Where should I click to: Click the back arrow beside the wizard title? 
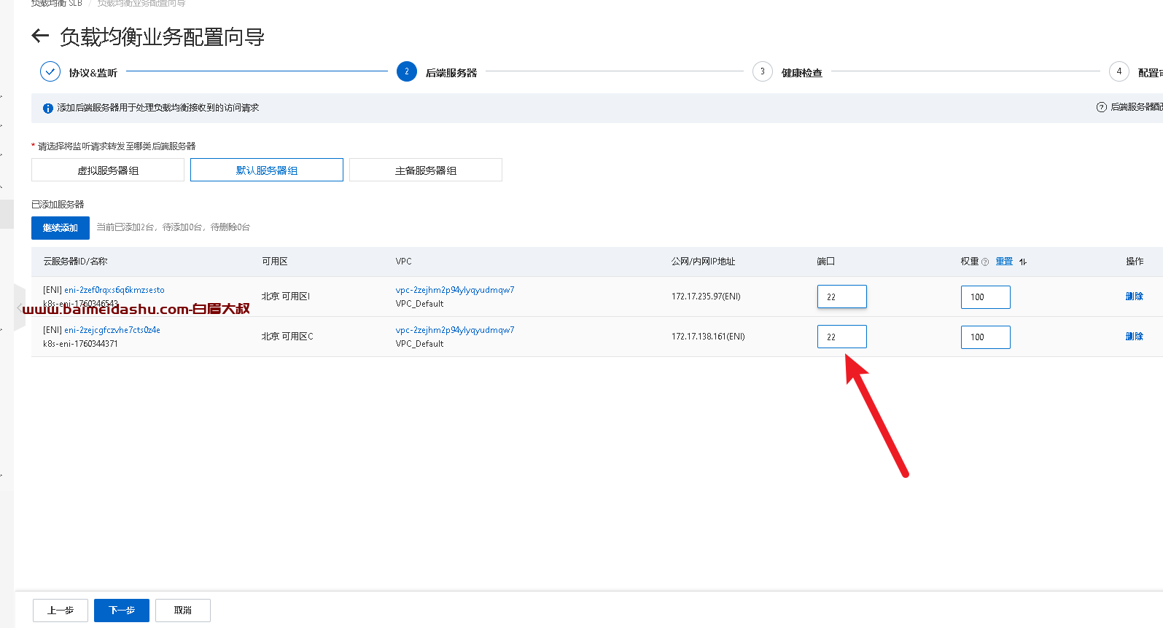pos(40,36)
